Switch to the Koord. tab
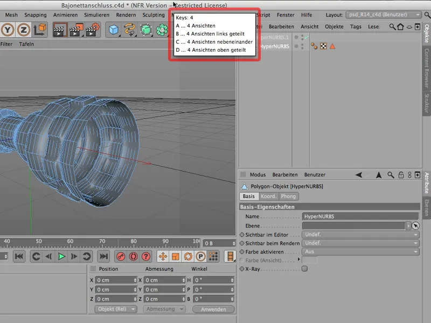Screen dimensions: 431x323 click(x=268, y=196)
